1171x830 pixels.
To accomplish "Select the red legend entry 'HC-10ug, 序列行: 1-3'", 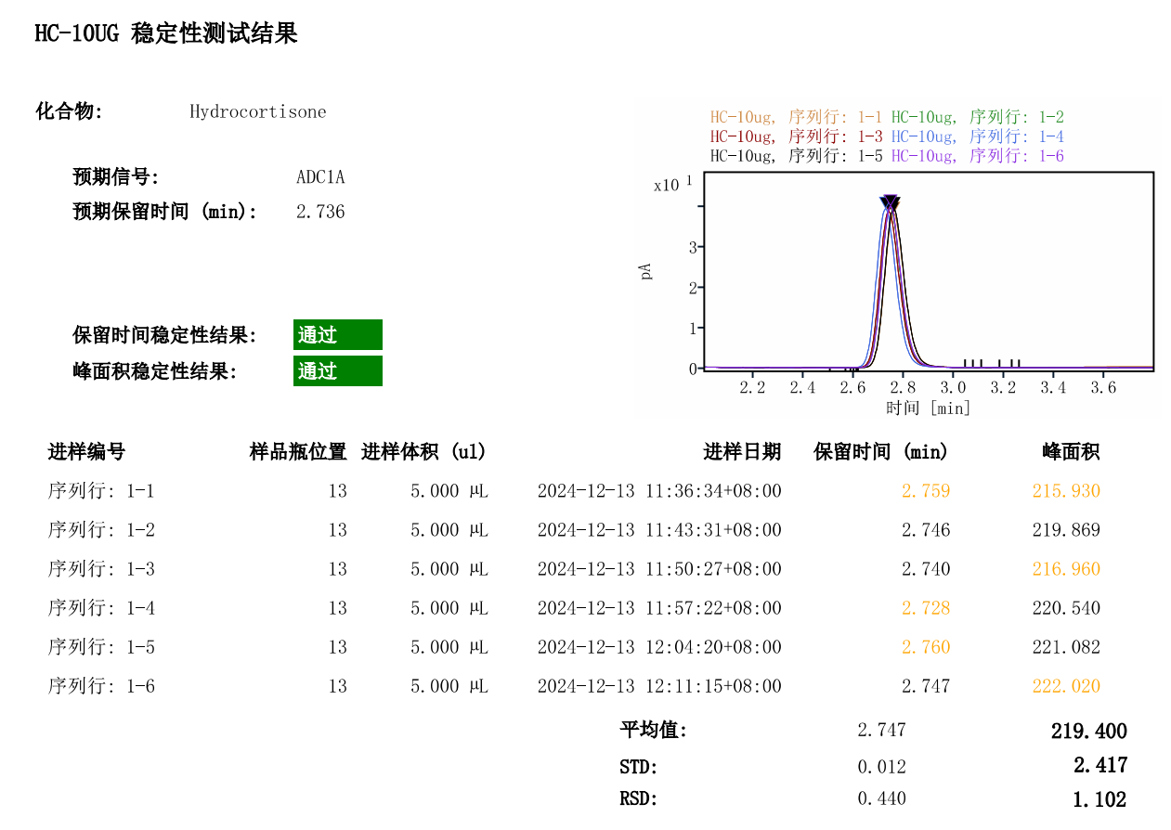I will pyautogui.click(x=797, y=136).
